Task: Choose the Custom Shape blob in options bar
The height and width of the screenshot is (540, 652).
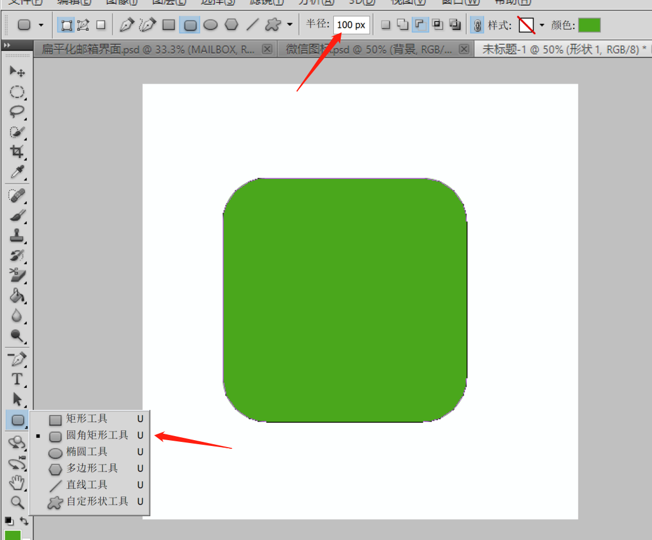Action: pyautogui.click(x=273, y=24)
